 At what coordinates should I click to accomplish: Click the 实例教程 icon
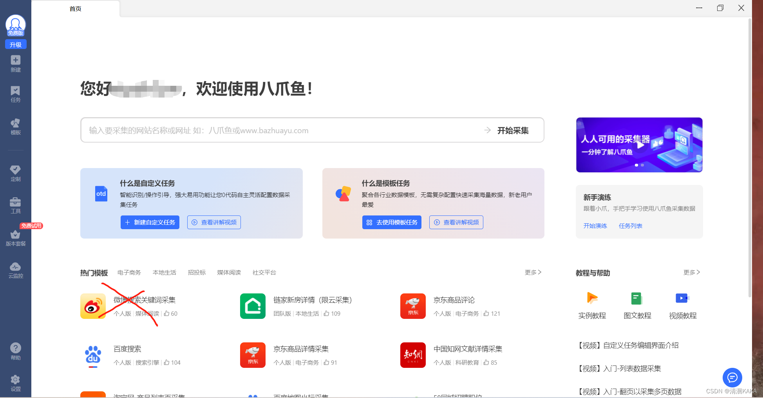pos(592,298)
